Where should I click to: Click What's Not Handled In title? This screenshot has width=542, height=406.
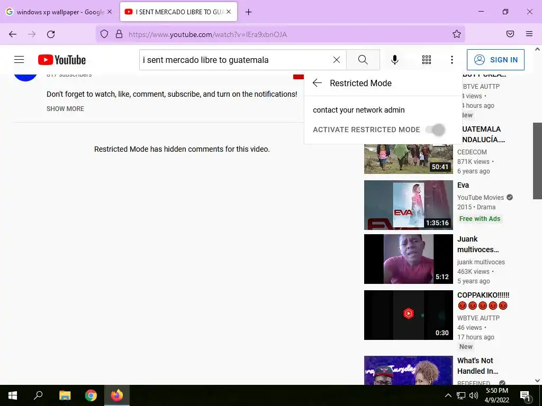point(478,366)
